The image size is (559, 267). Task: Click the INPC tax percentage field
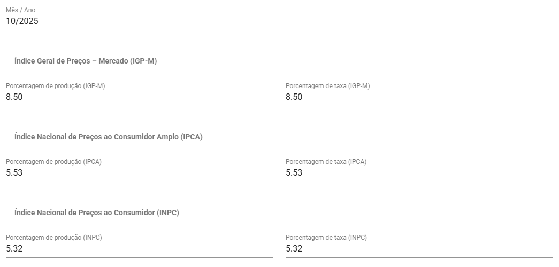[x=419, y=249]
